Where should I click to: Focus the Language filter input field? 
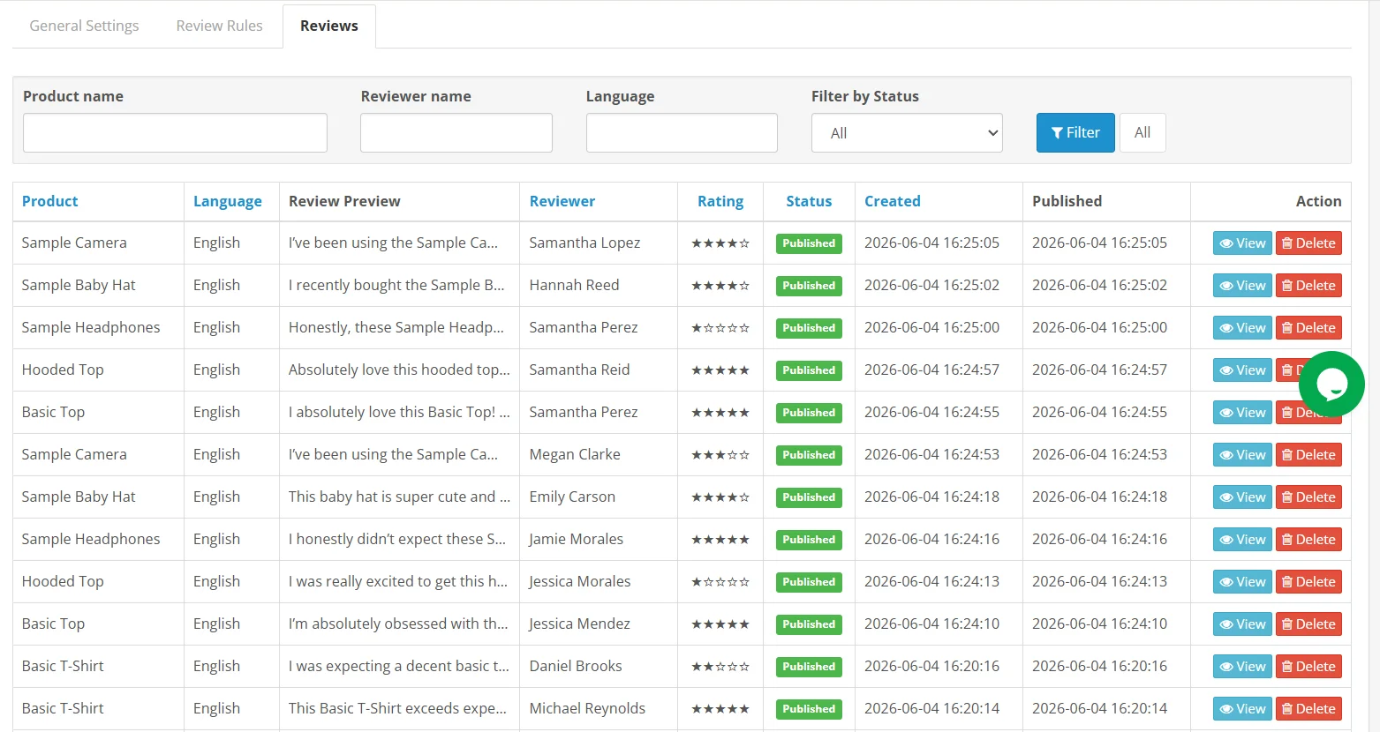[682, 132]
